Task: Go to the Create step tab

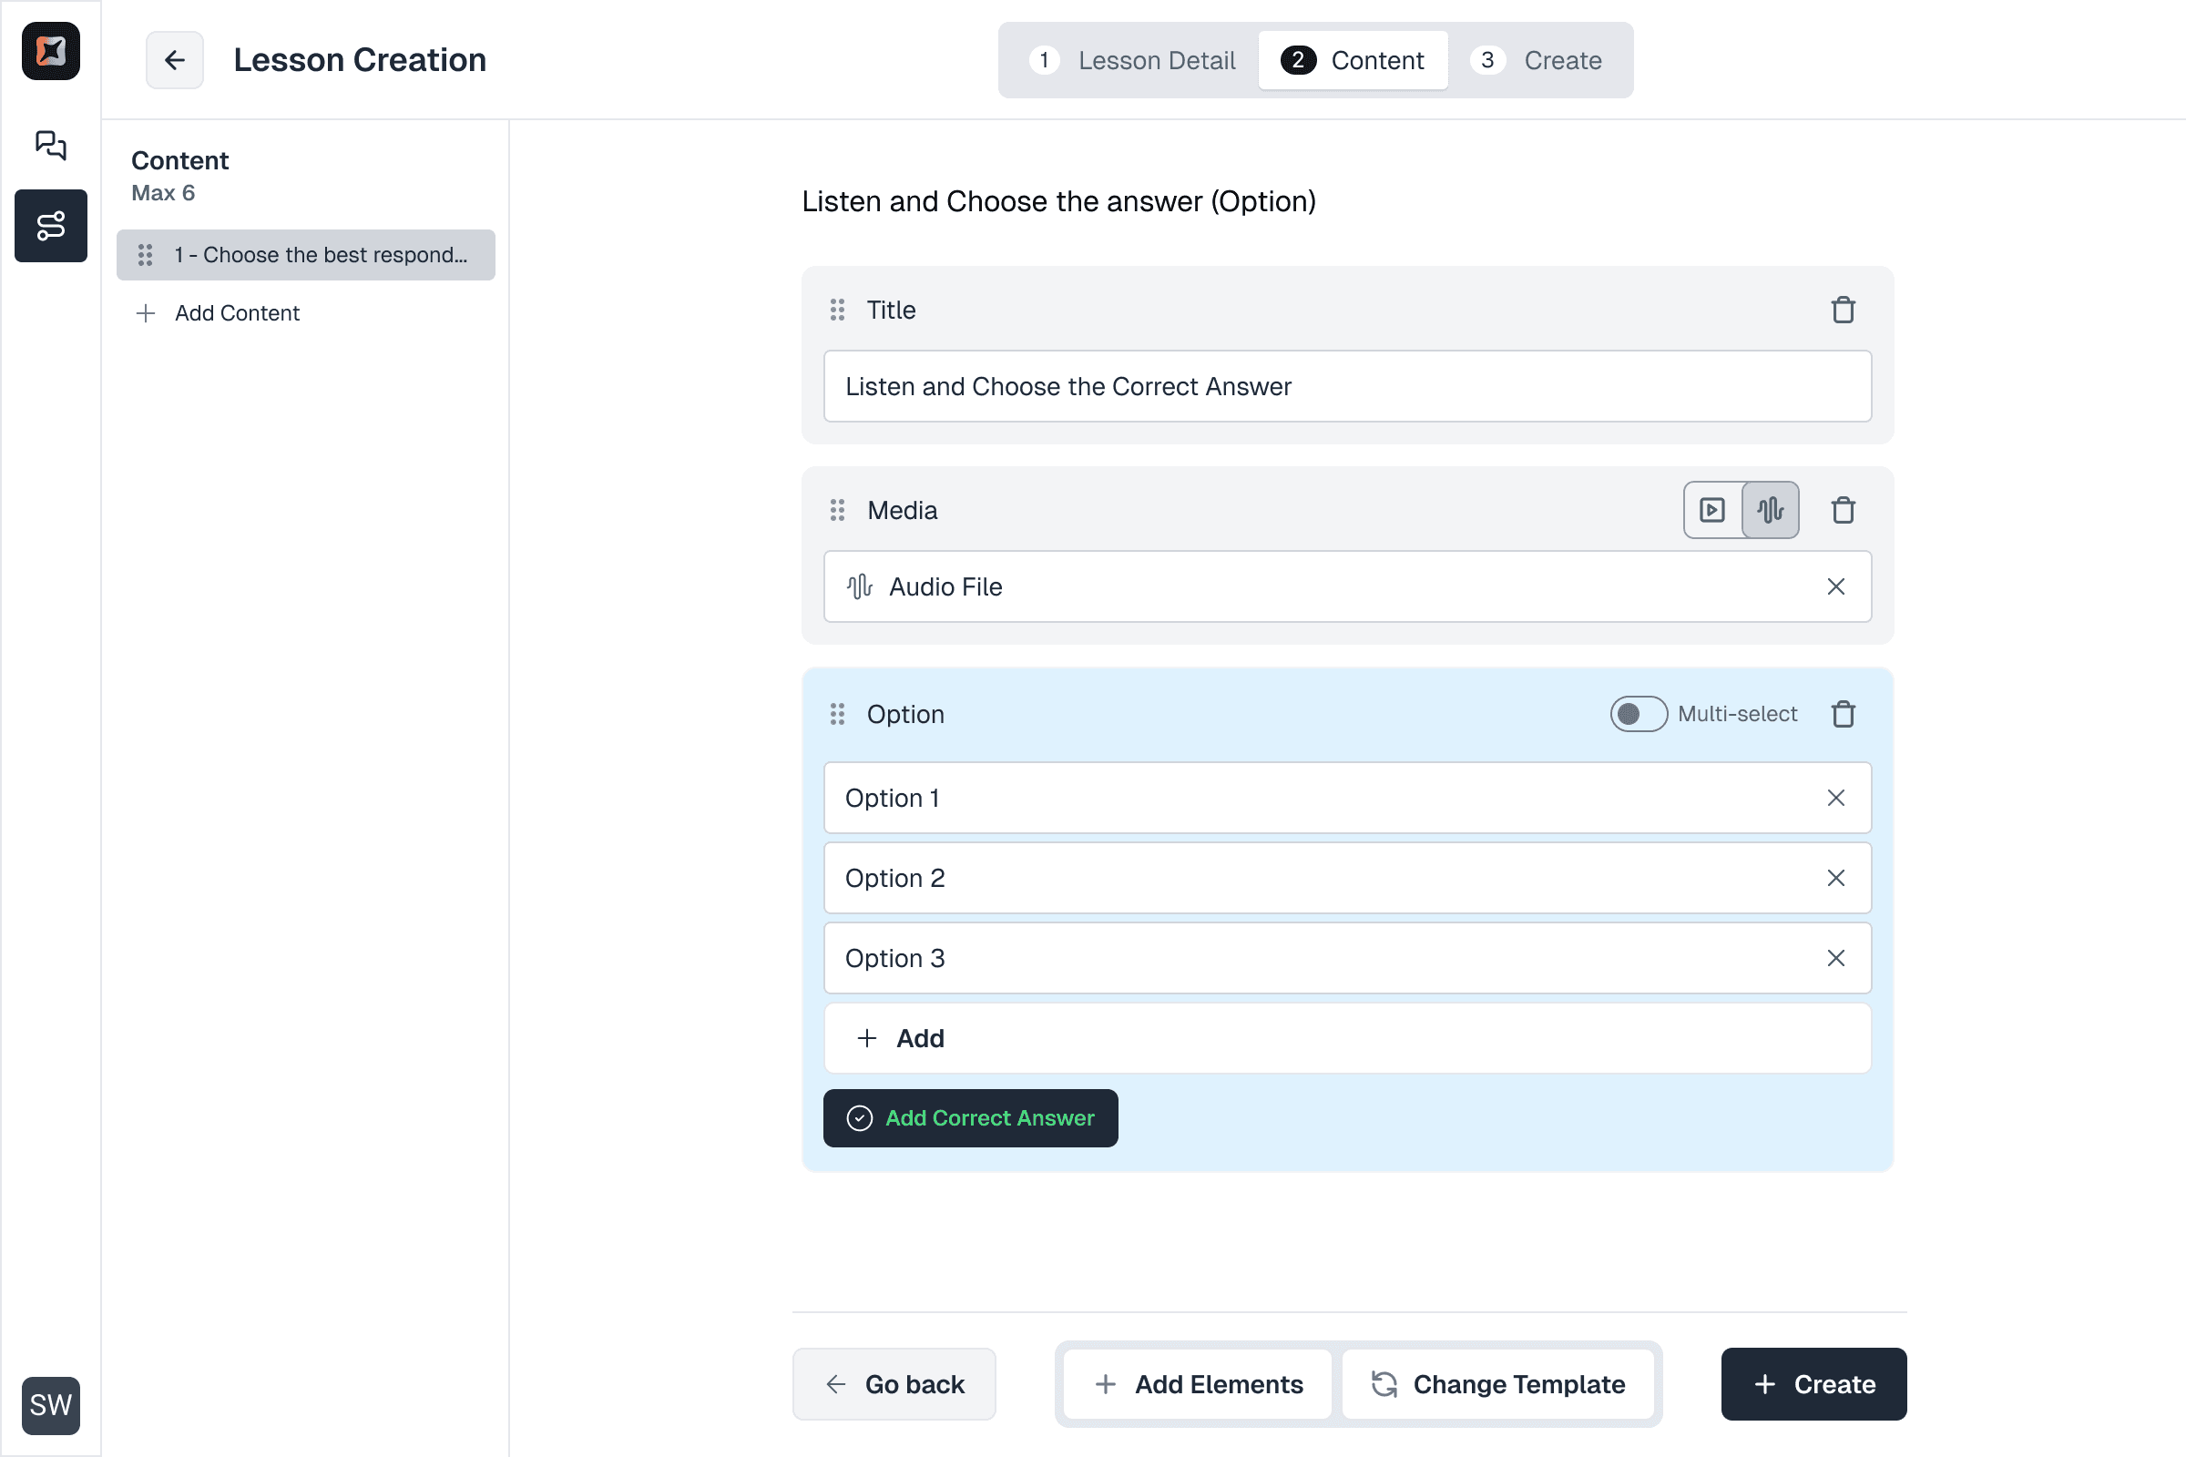Action: [1537, 60]
